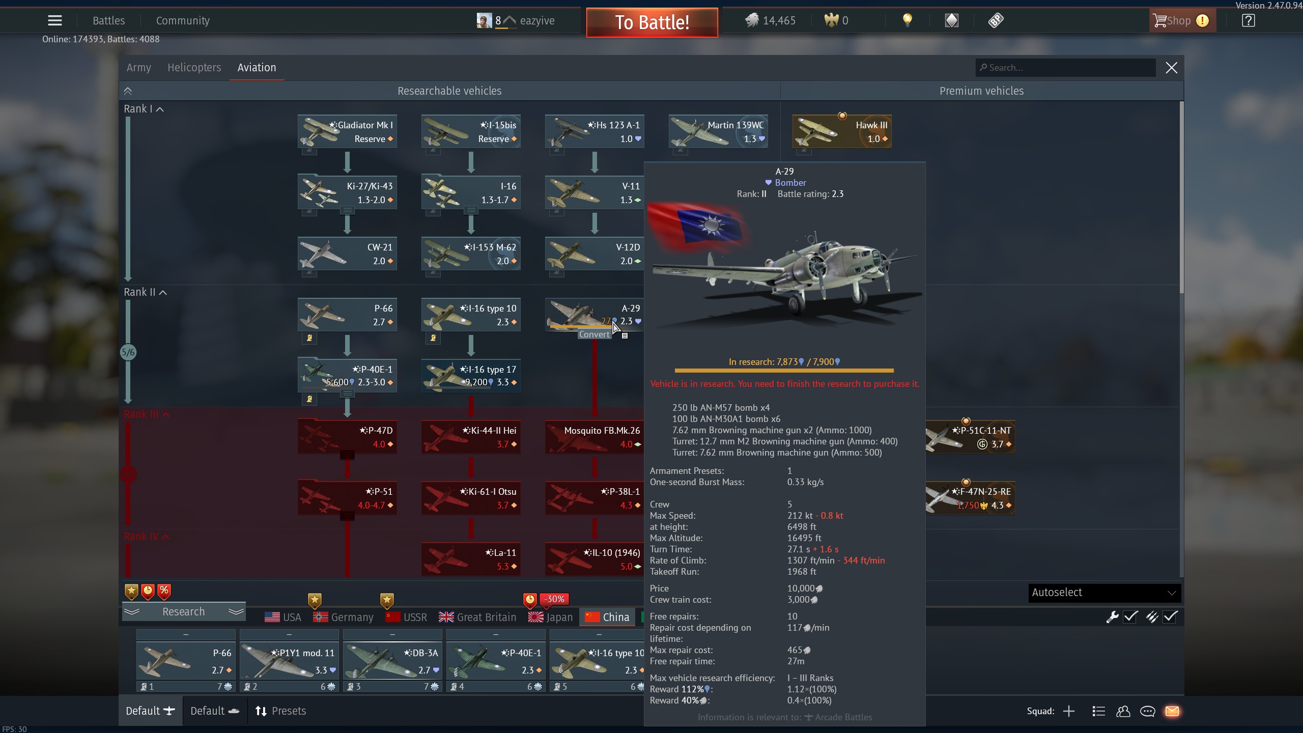Open the list icon next to Squad
1303x733 pixels.
1098,711
